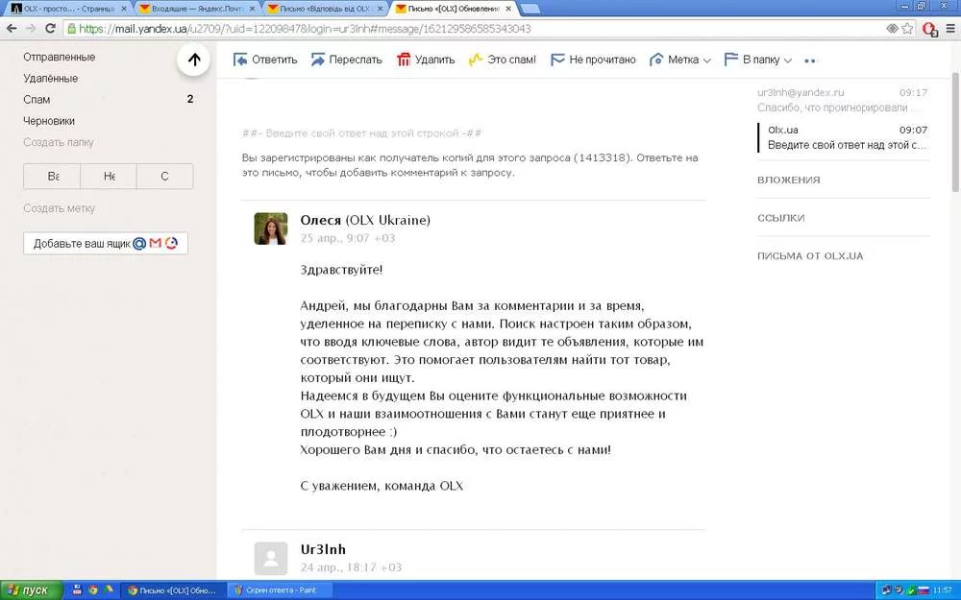Click the Спам unread count 2
This screenshot has height=600, width=961.
click(190, 99)
